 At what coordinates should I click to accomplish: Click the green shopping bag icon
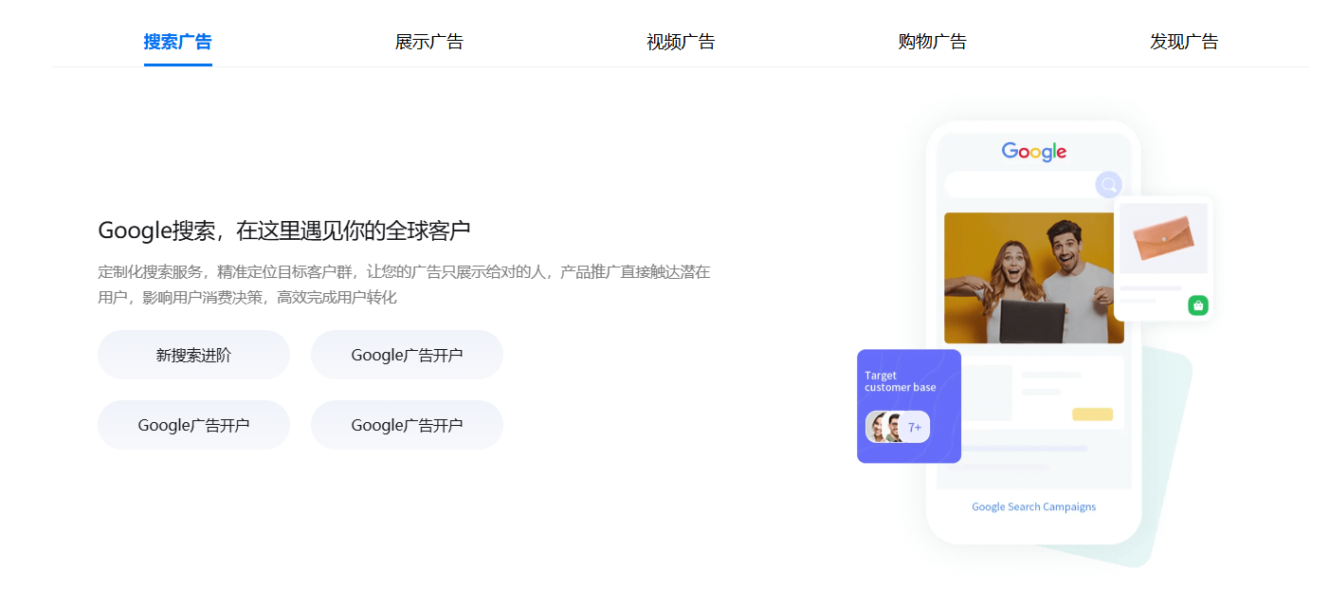1198,305
